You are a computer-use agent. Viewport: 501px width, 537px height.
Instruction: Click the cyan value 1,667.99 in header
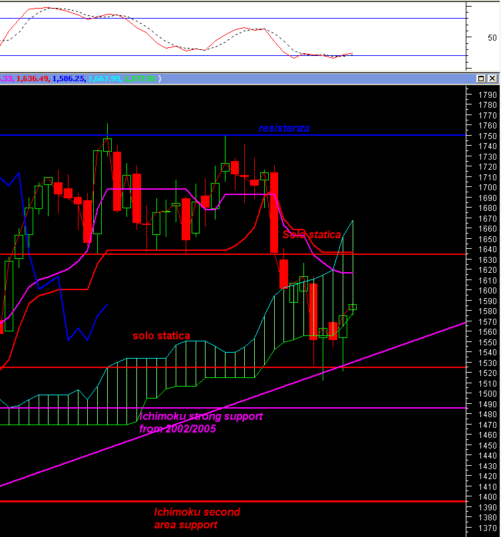pyautogui.click(x=104, y=79)
